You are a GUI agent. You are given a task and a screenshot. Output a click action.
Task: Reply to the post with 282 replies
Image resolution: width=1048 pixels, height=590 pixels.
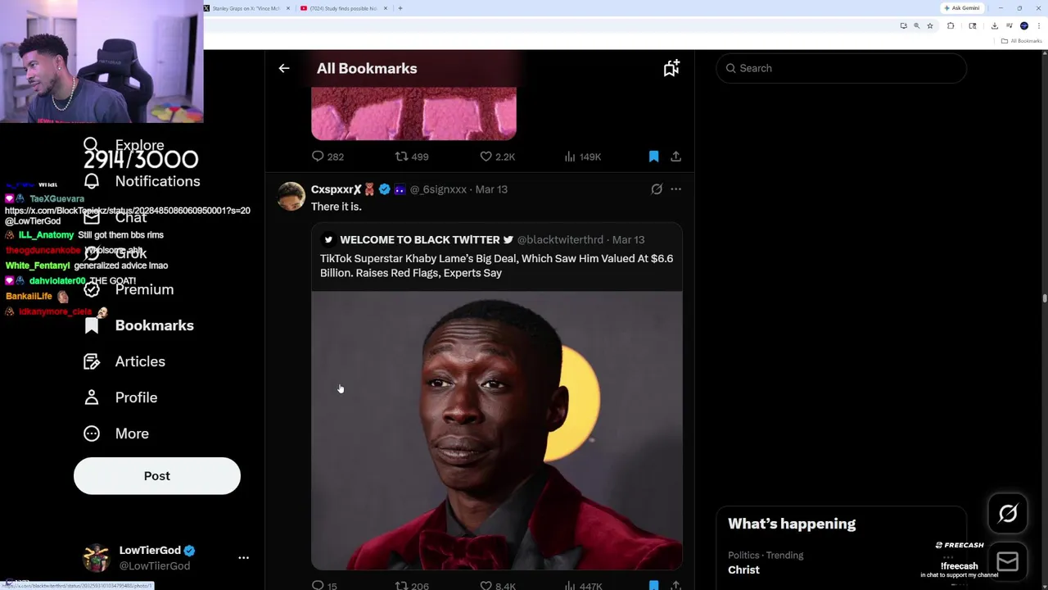click(x=318, y=157)
